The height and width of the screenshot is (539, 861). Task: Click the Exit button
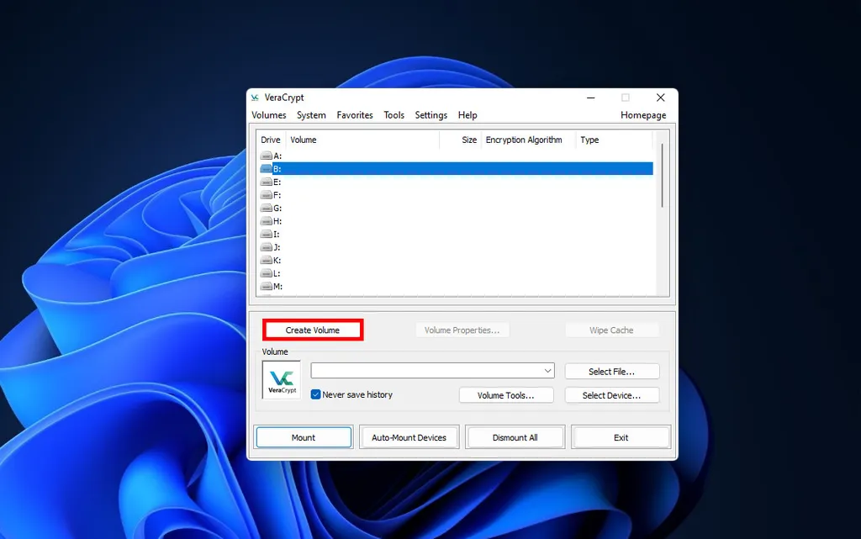coord(621,437)
